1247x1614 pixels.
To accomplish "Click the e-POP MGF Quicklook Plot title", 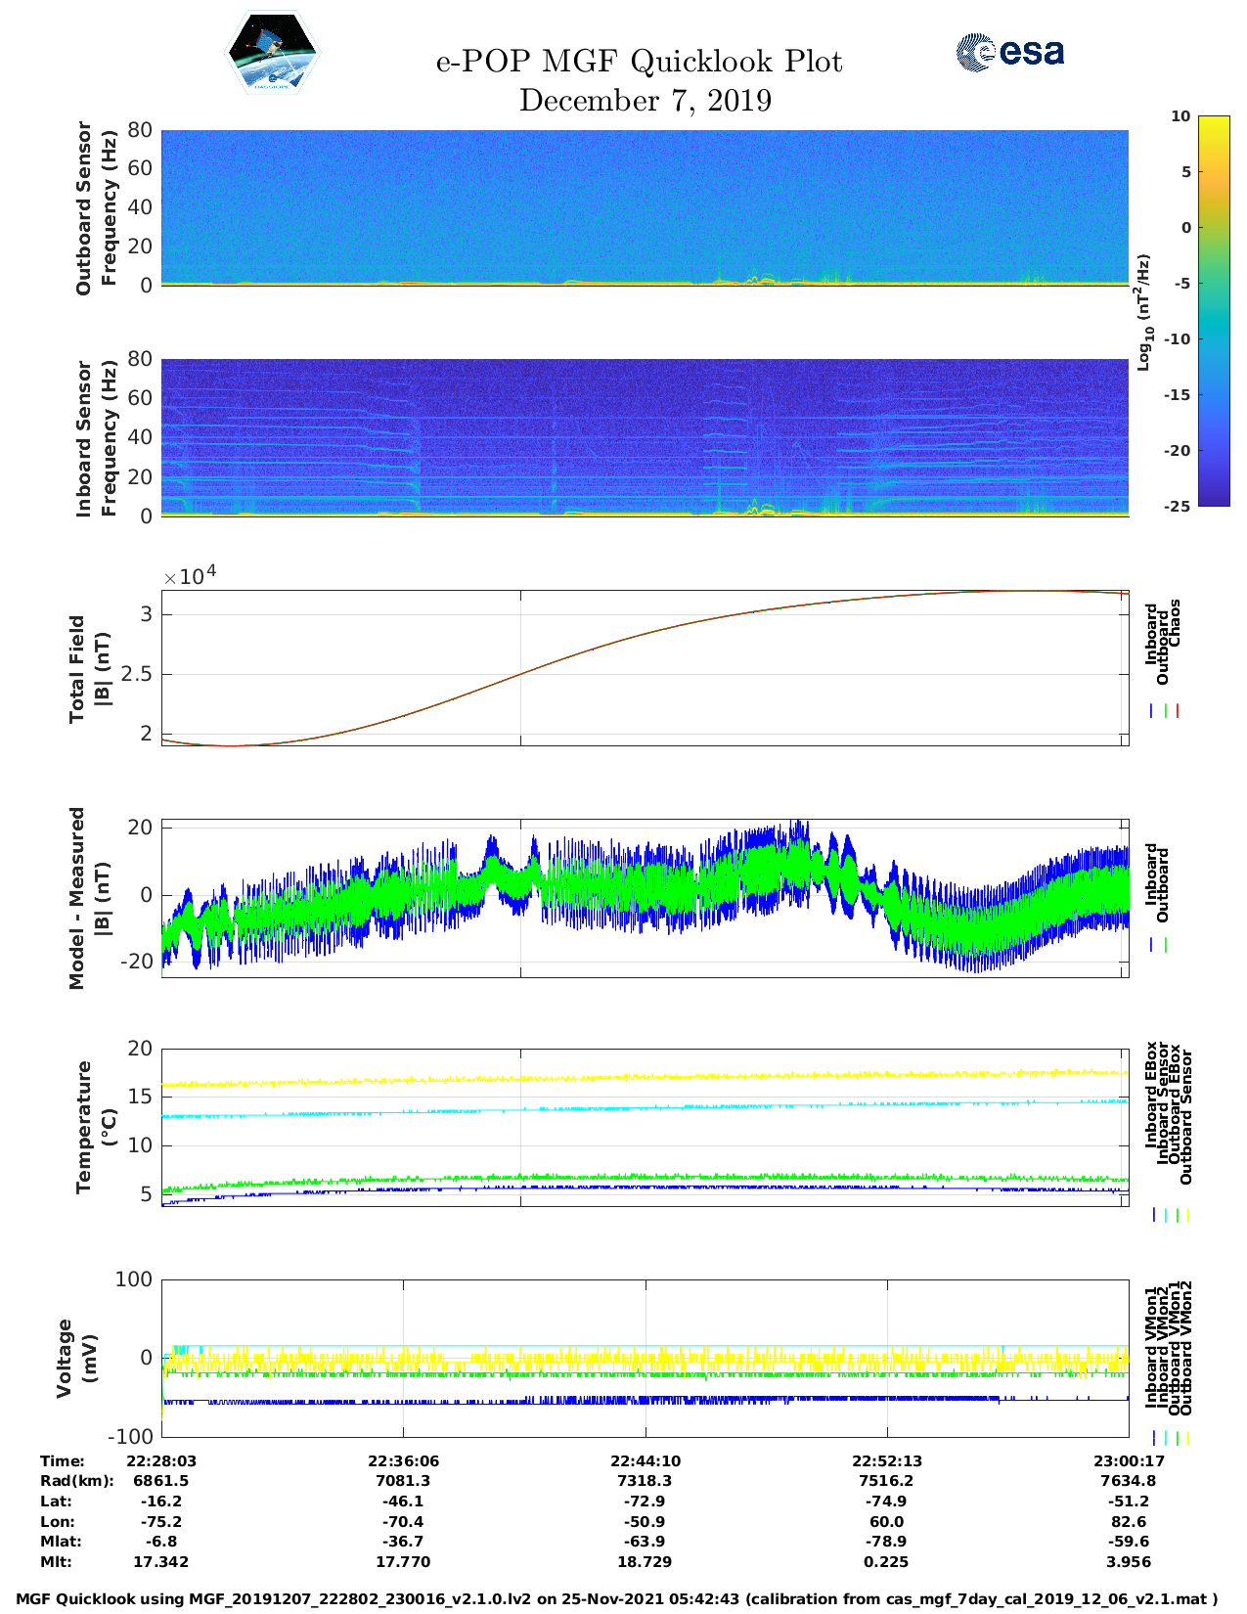I will click(x=639, y=62).
